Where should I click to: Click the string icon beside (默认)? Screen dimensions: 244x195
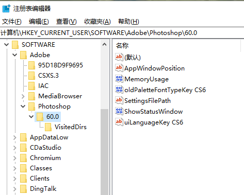pos(119,57)
